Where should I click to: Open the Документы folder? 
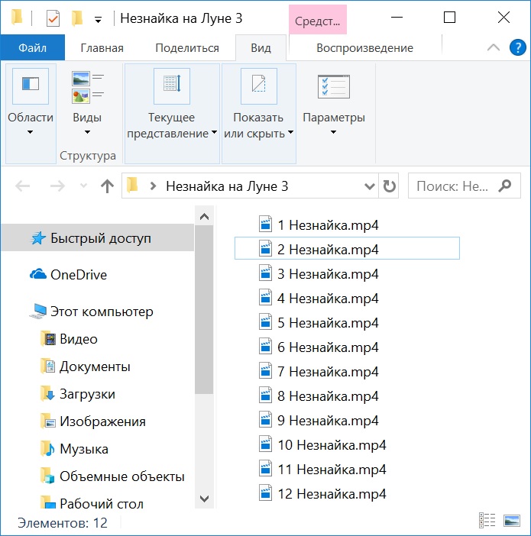86,366
